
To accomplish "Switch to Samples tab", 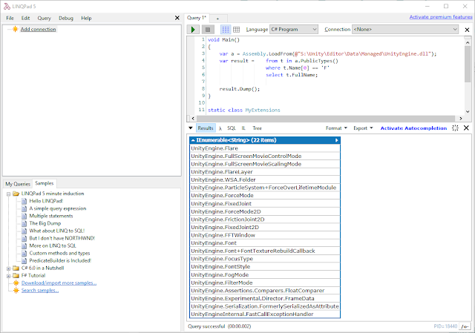I will (45, 183).
